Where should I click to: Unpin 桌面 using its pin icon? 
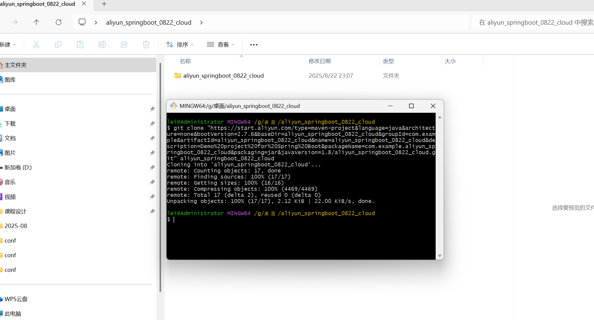152,109
